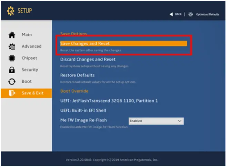Click the SETUP gear icon in the header

(11, 11)
